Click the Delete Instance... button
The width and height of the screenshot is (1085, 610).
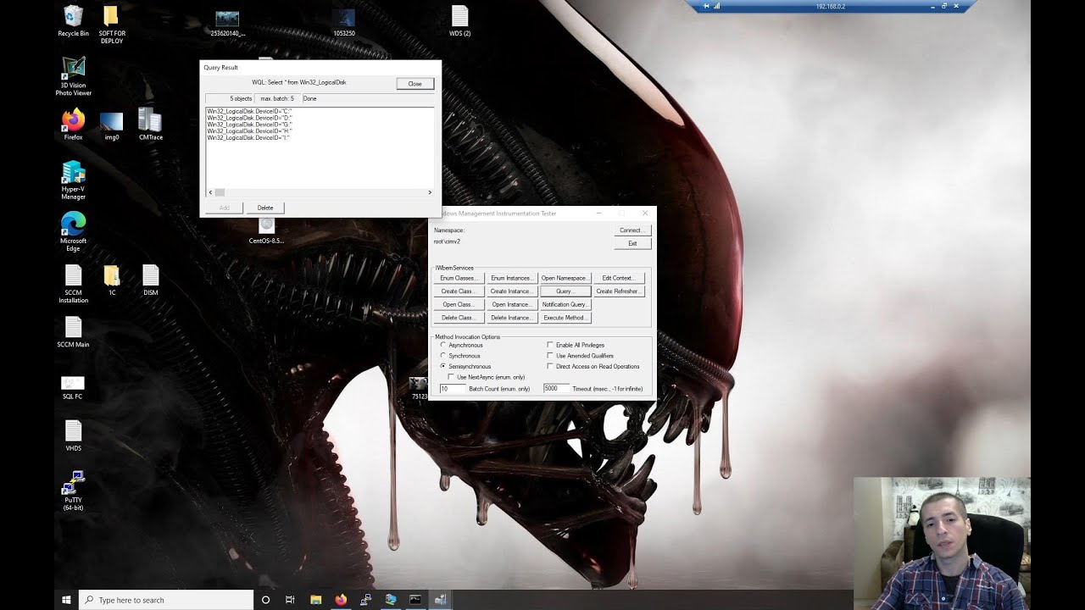(511, 318)
